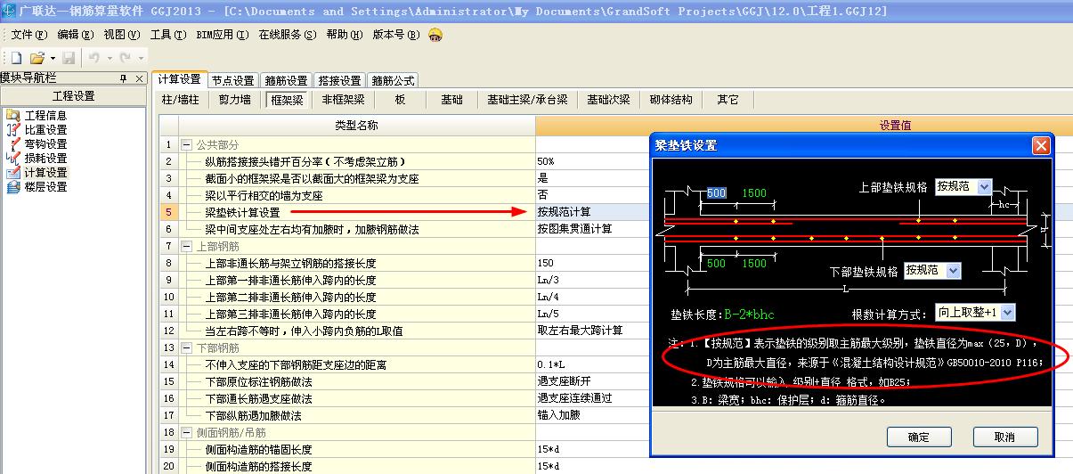This screenshot has width=1073, height=474.
Task: Switch to the 箍筋公式 tab
Action: (x=393, y=81)
